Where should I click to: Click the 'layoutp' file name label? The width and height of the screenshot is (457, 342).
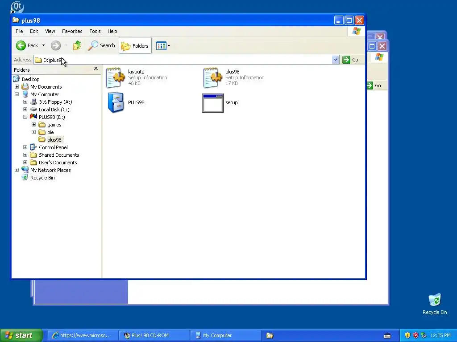136,72
